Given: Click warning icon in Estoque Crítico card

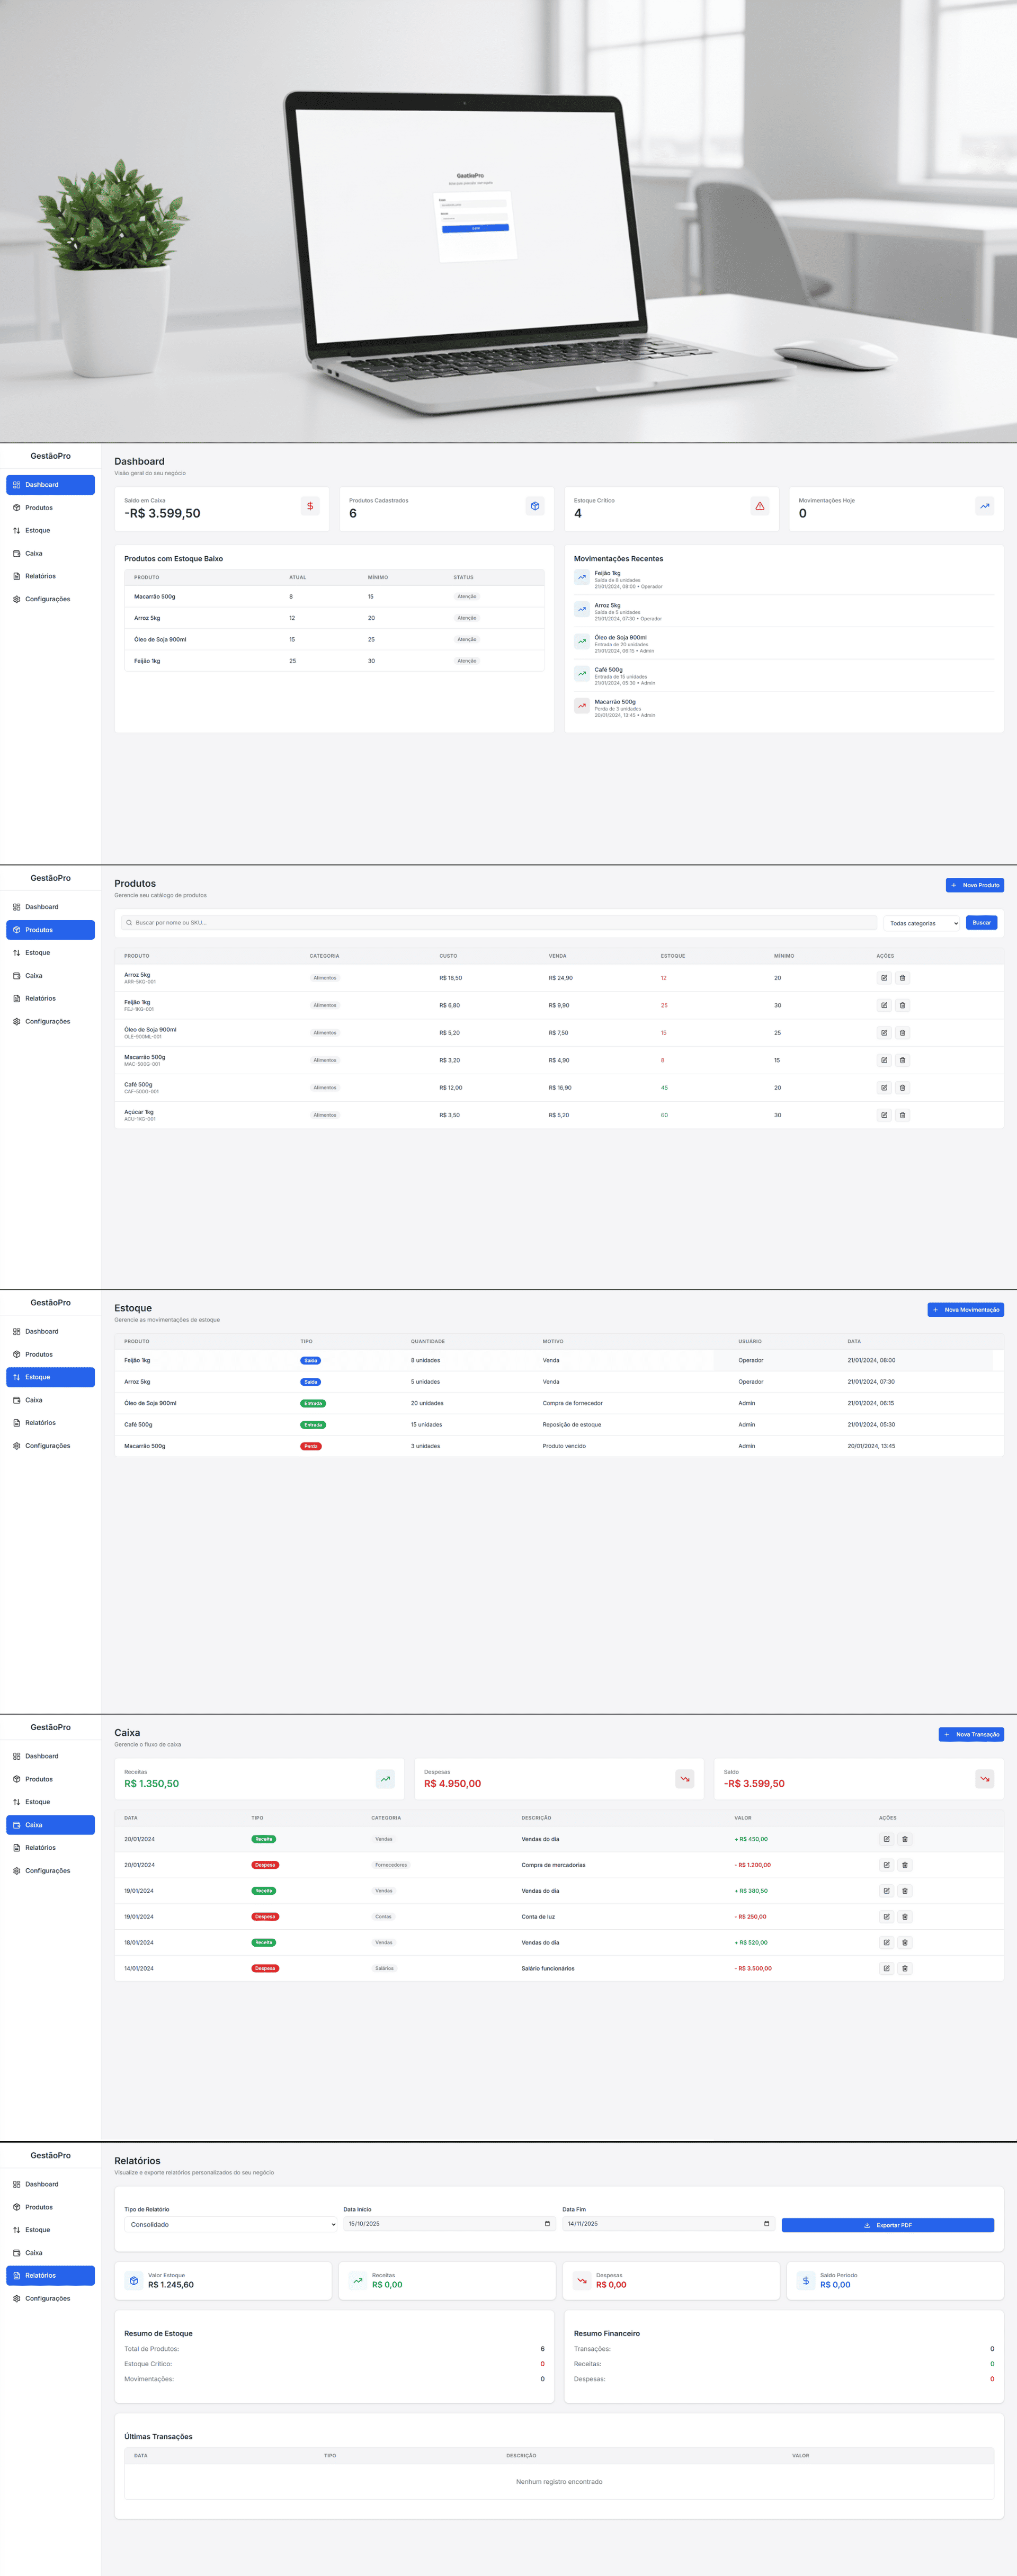Looking at the screenshot, I should pos(760,506).
